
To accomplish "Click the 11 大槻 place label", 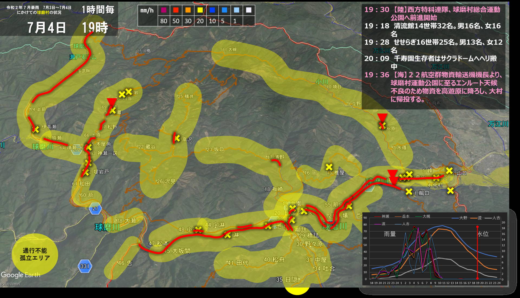I will point(230,49).
